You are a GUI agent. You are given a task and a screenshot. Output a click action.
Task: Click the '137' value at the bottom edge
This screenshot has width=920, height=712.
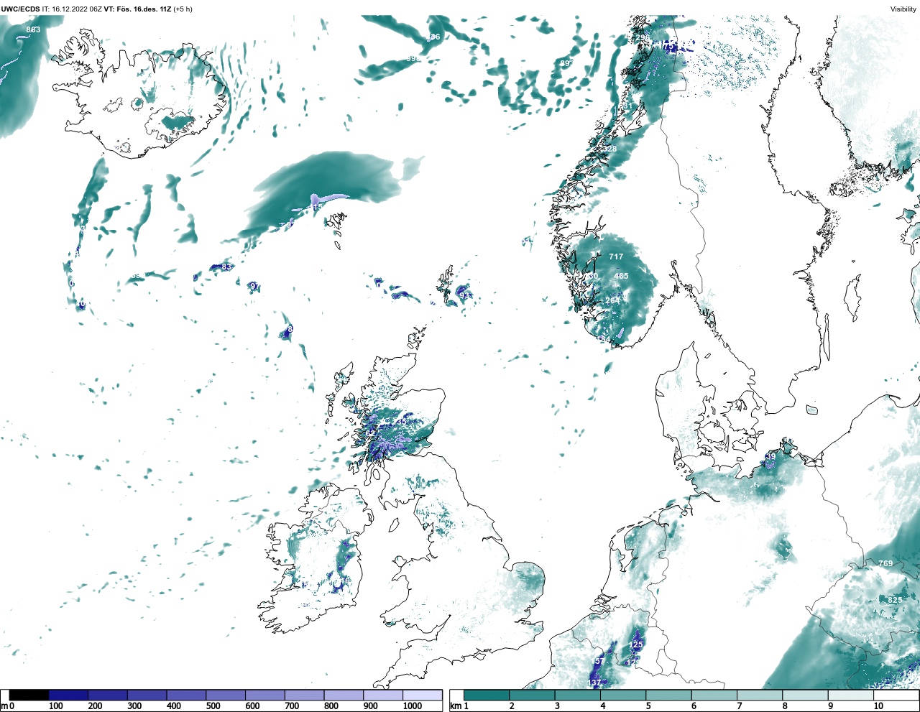594,683
